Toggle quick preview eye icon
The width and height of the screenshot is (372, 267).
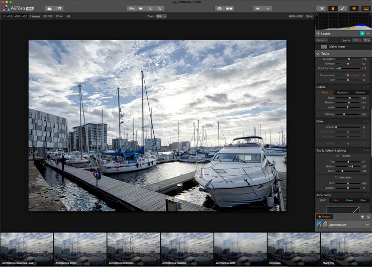point(220,9)
